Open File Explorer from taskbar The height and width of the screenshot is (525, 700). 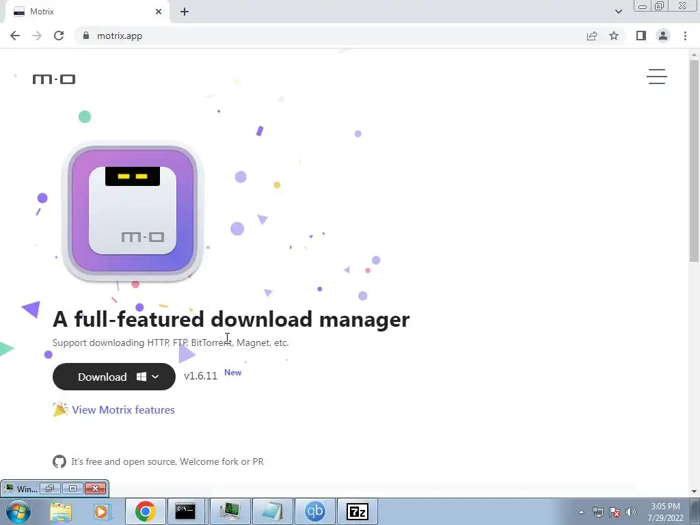point(61,511)
